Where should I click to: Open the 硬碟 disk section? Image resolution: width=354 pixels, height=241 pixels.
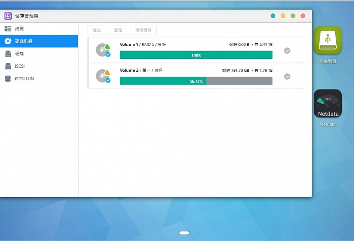point(39,54)
